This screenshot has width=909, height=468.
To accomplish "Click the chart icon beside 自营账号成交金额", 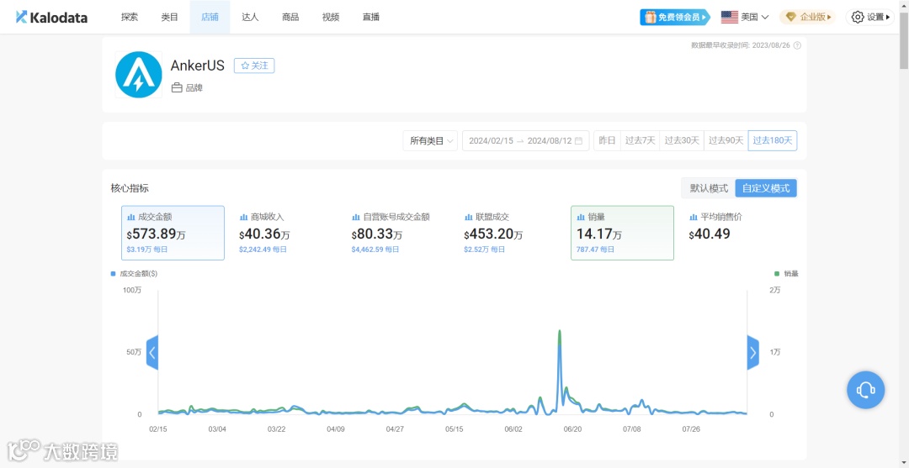I will (x=356, y=218).
